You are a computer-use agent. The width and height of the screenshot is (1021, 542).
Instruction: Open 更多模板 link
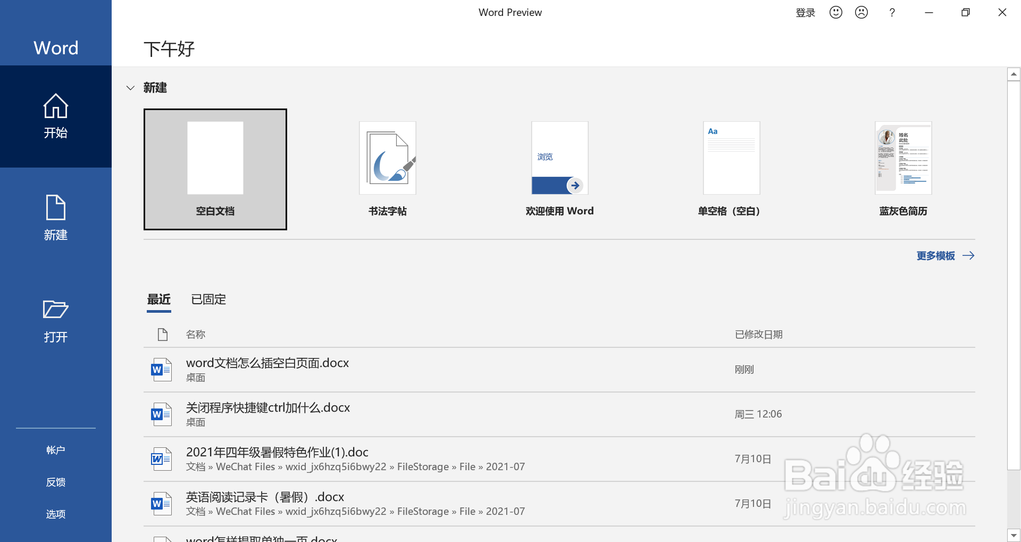point(936,256)
